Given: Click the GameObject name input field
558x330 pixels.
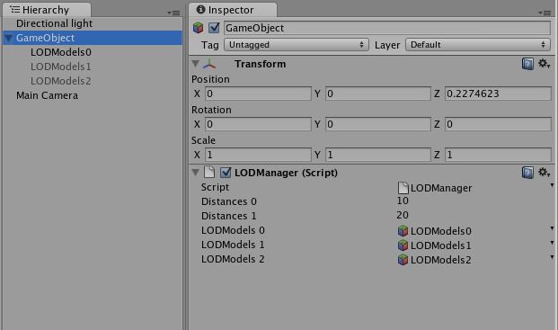Looking at the screenshot, I should point(387,28).
